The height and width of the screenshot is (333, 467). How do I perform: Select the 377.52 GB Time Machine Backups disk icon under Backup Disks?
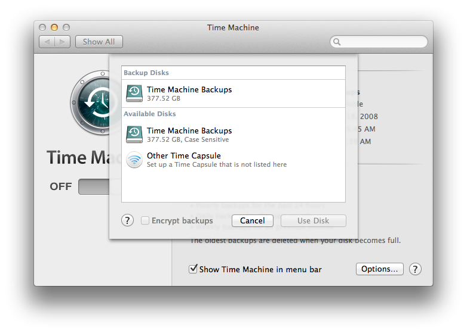click(134, 94)
